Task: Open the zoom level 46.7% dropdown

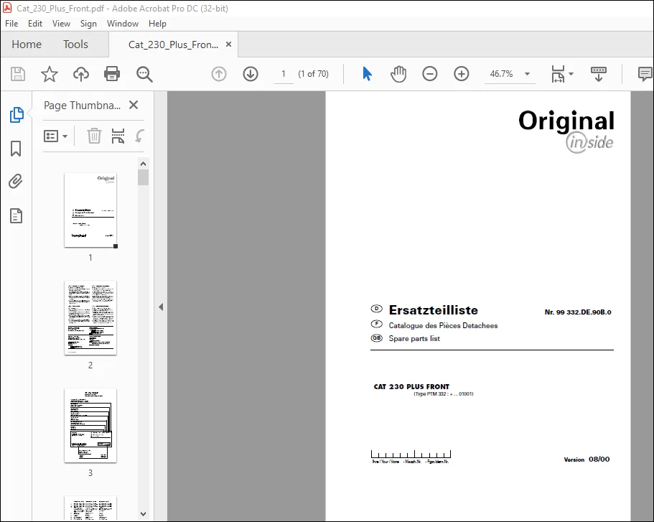Action: pos(527,74)
